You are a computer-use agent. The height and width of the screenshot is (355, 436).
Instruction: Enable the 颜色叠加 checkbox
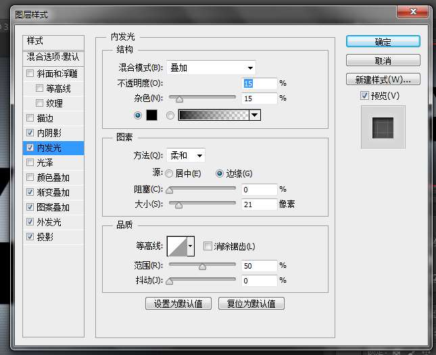coord(30,177)
